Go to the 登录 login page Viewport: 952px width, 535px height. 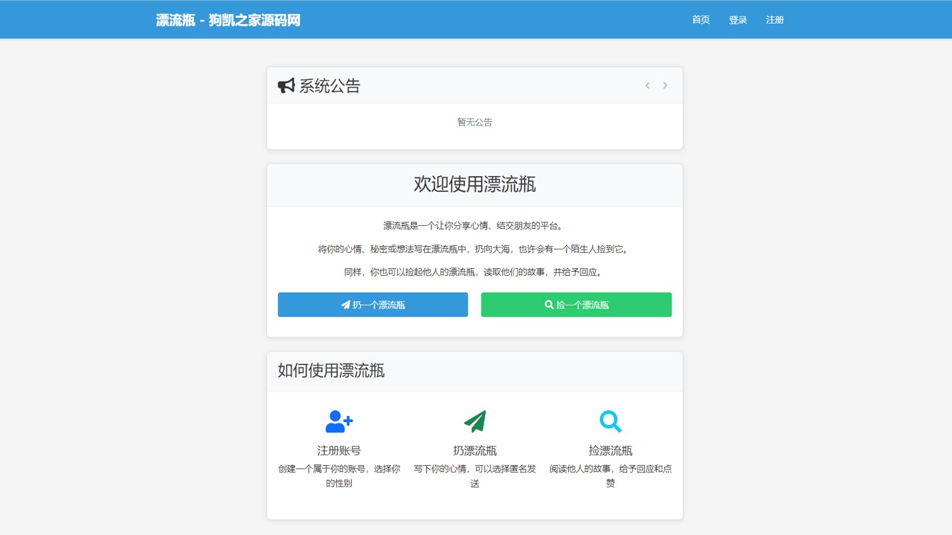click(738, 20)
